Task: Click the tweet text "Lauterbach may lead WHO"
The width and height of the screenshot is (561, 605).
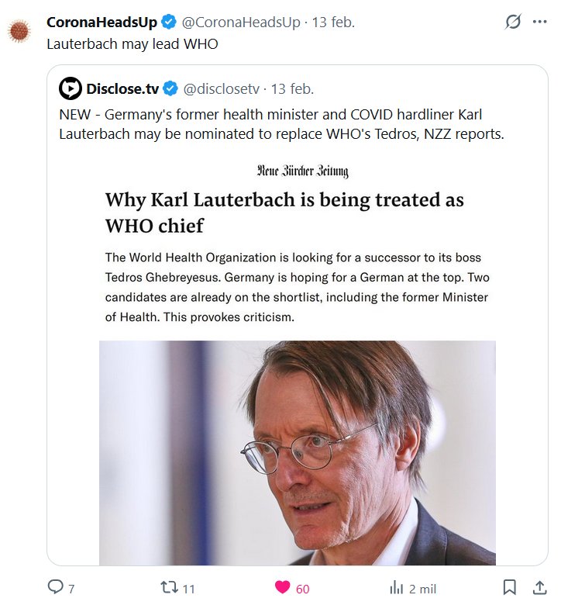Action: coord(133,44)
